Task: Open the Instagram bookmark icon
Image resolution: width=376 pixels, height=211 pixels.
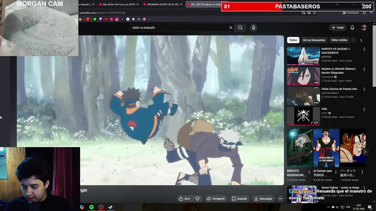Action: [117, 19]
